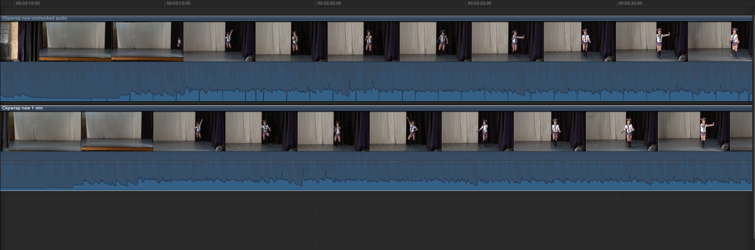The image size is (755, 250).
Task: Click the top clip's fourth thumbnail with raised arm
Action: pos(219,42)
